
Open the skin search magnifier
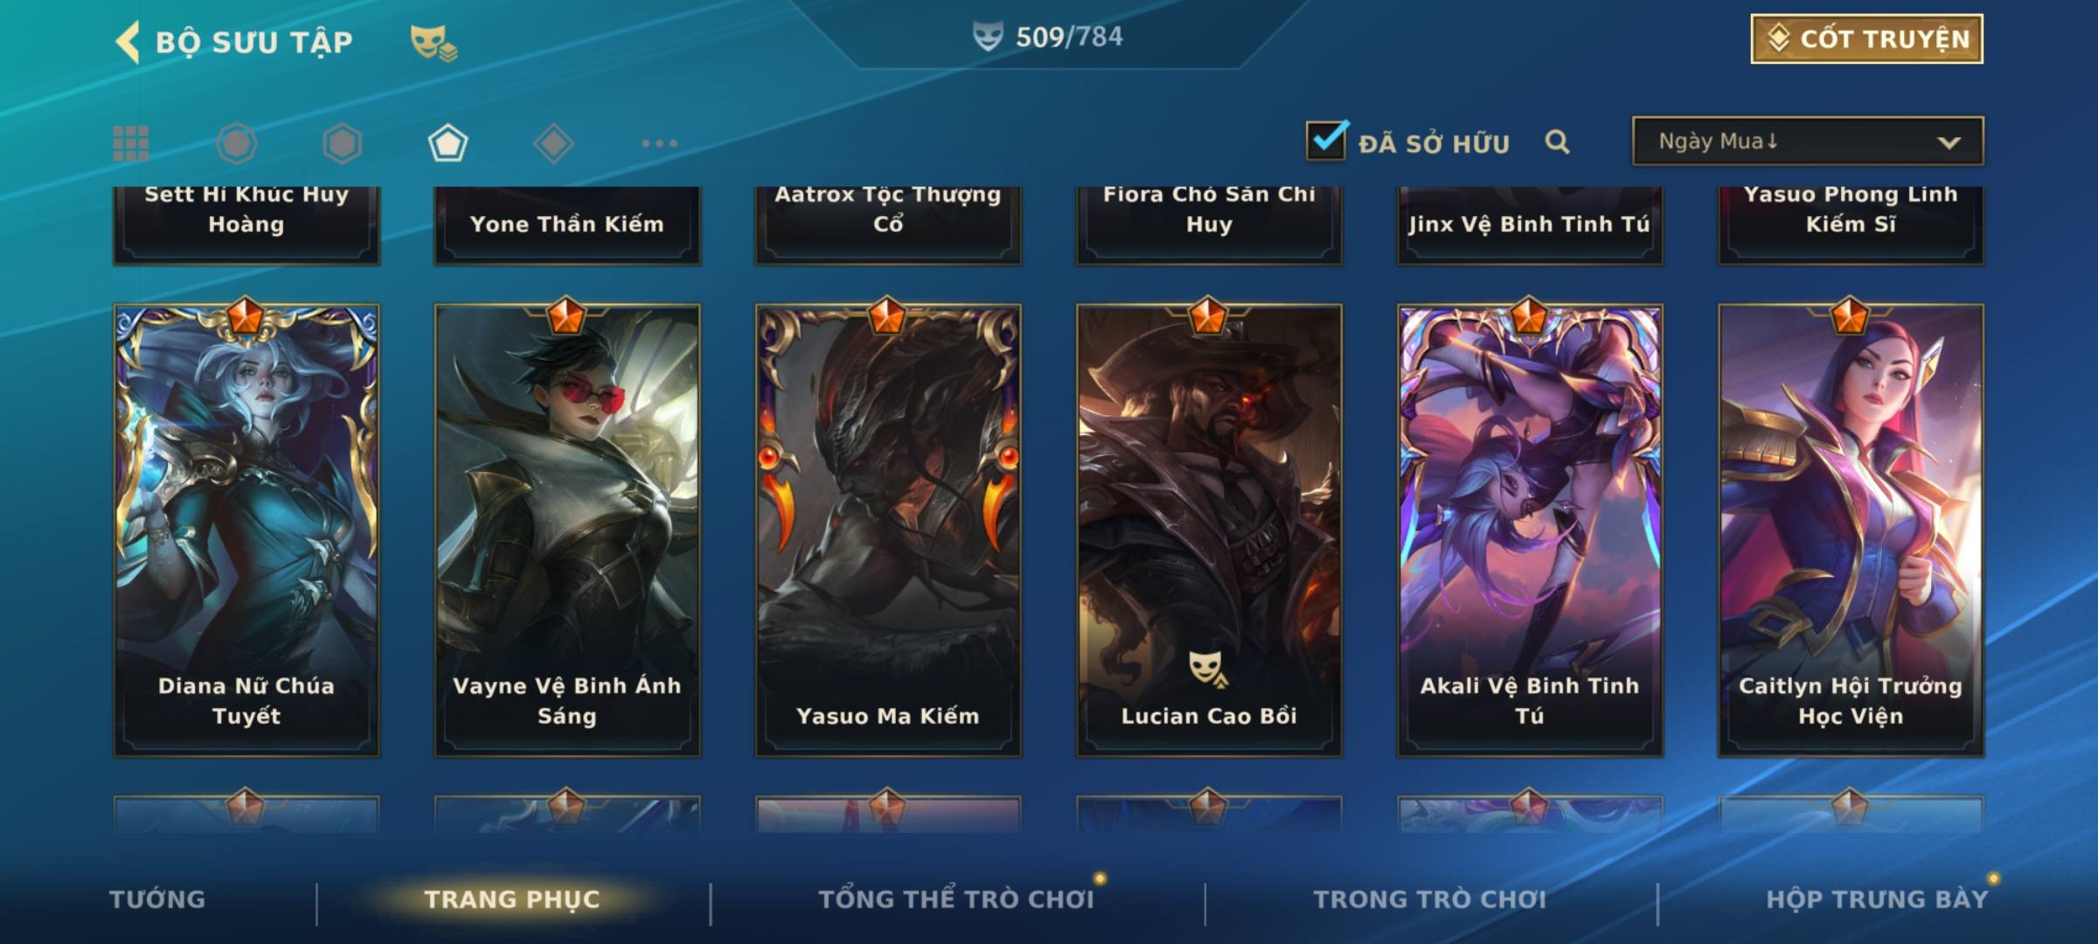(1557, 142)
